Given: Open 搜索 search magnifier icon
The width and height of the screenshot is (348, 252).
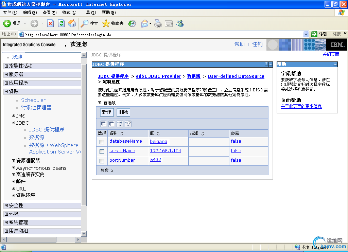Looking at the screenshot, I should click(84, 23).
